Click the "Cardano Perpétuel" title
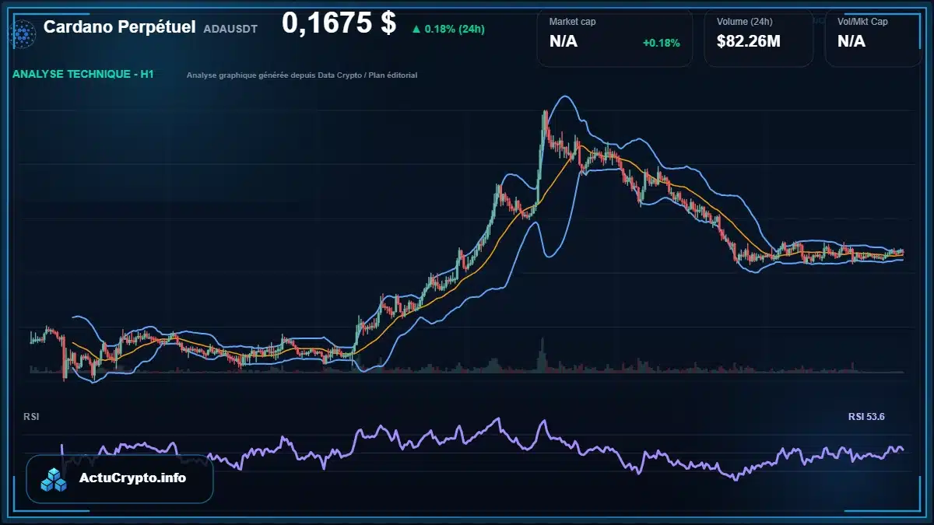Viewport: 934px width, 525px height. click(x=119, y=27)
